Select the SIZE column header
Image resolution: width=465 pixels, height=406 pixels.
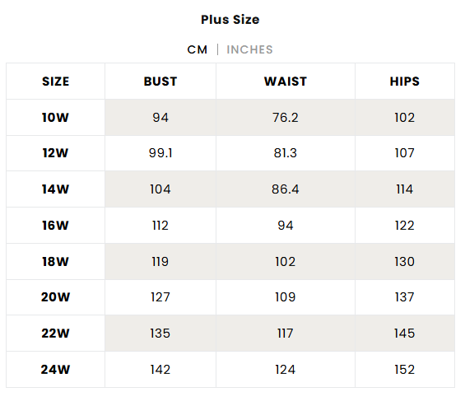pyautogui.click(x=55, y=82)
